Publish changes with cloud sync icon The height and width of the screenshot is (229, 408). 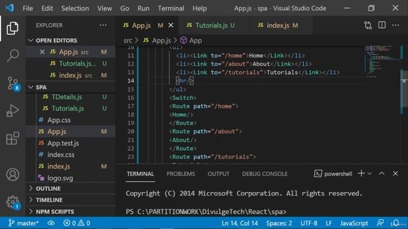(x=51, y=223)
